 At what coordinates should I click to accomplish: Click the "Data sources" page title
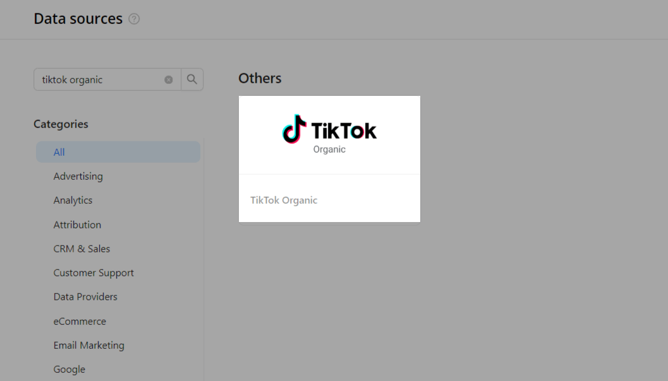click(78, 19)
